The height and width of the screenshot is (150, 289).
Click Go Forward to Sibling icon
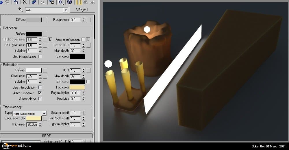point(92,2)
